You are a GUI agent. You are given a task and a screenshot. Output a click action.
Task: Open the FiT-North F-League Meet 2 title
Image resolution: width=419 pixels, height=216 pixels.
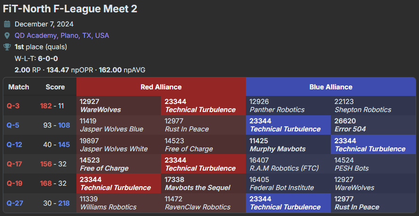(70, 9)
